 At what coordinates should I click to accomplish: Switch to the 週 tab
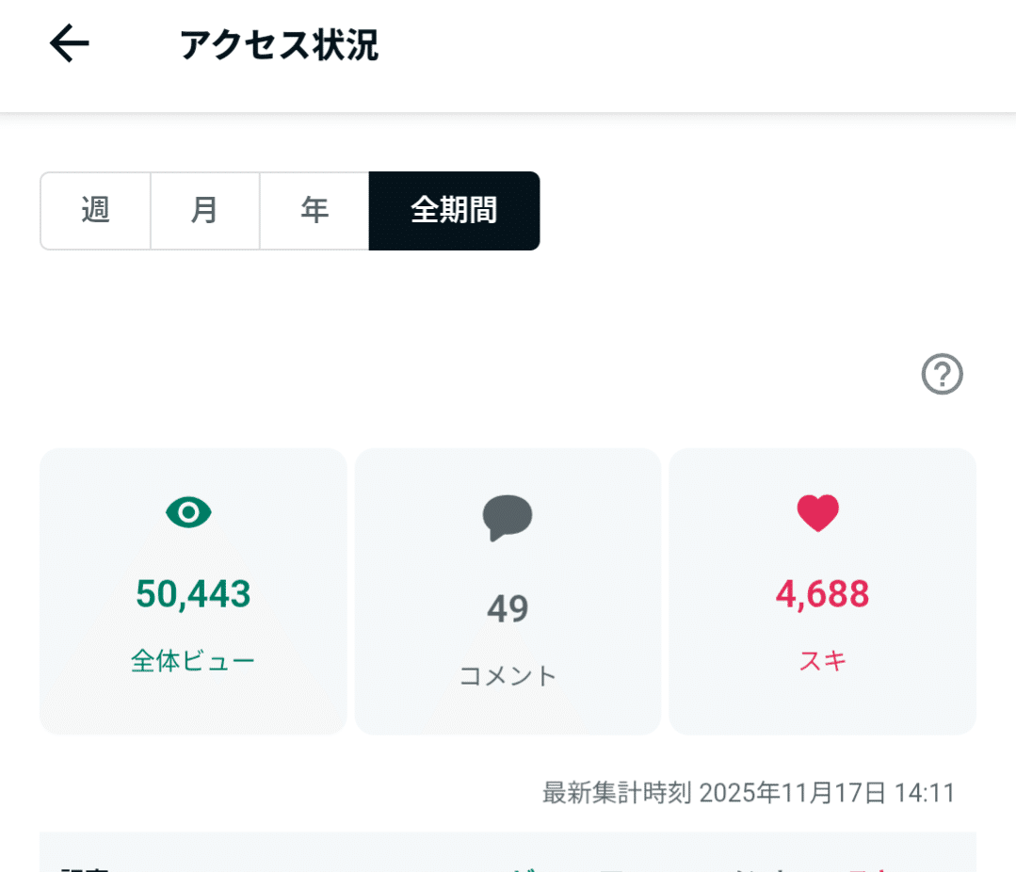point(95,211)
